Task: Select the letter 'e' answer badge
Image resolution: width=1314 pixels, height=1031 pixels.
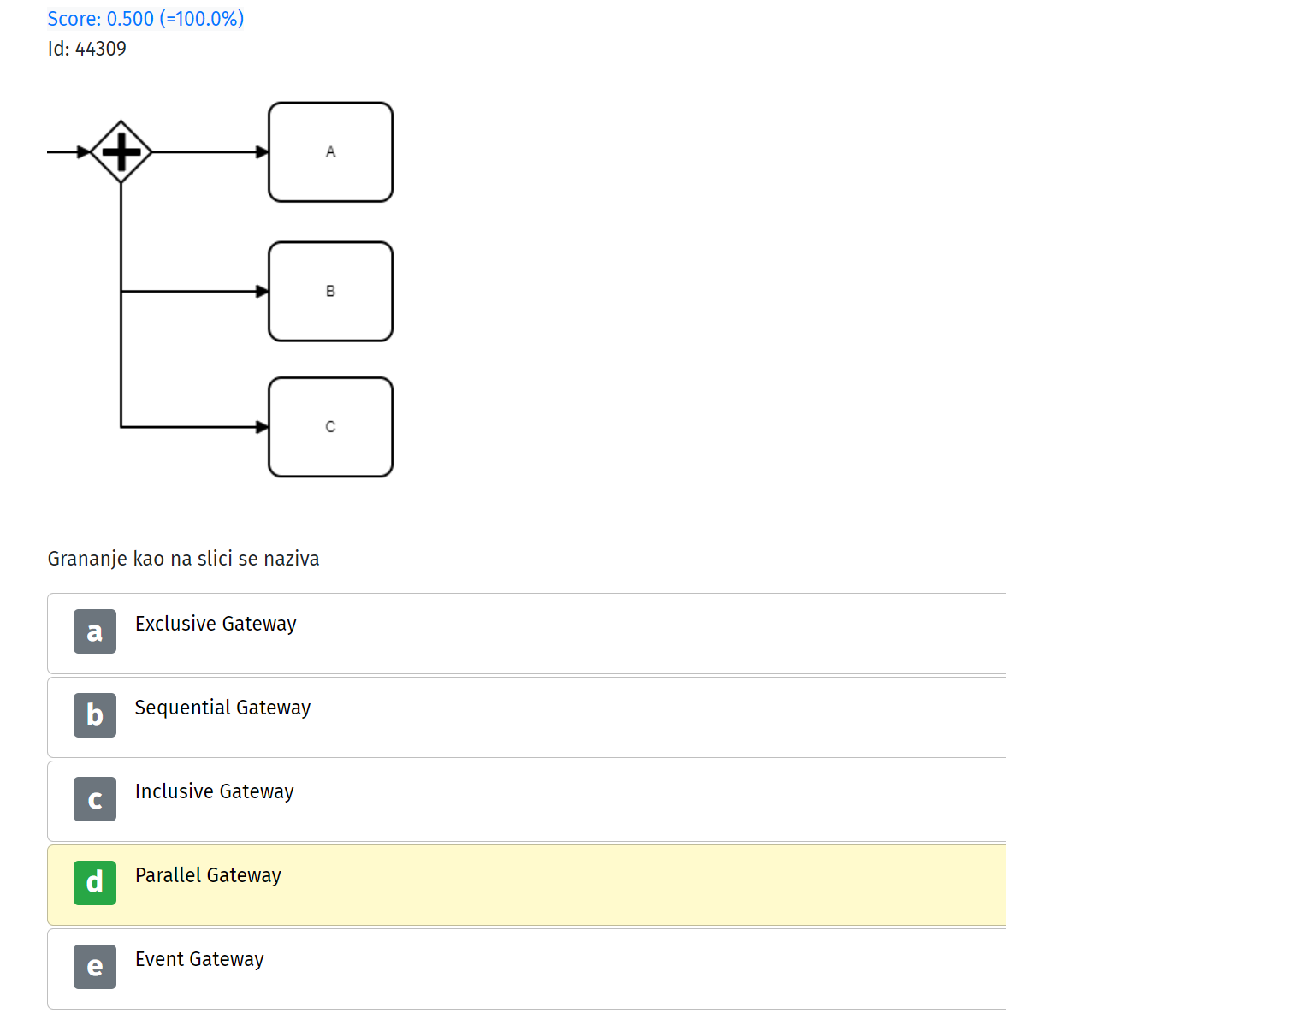Action: point(95,967)
